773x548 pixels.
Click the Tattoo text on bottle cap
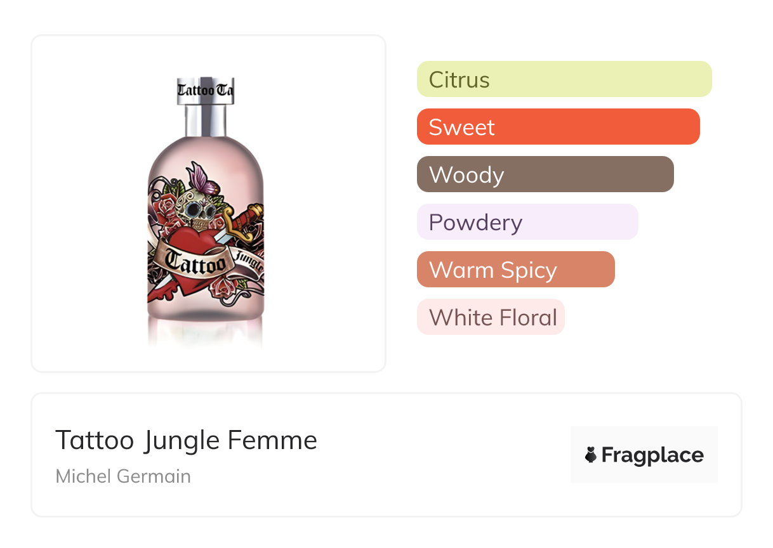coord(195,90)
